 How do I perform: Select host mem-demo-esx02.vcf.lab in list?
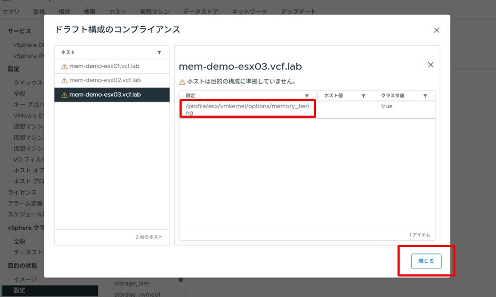[105, 80]
